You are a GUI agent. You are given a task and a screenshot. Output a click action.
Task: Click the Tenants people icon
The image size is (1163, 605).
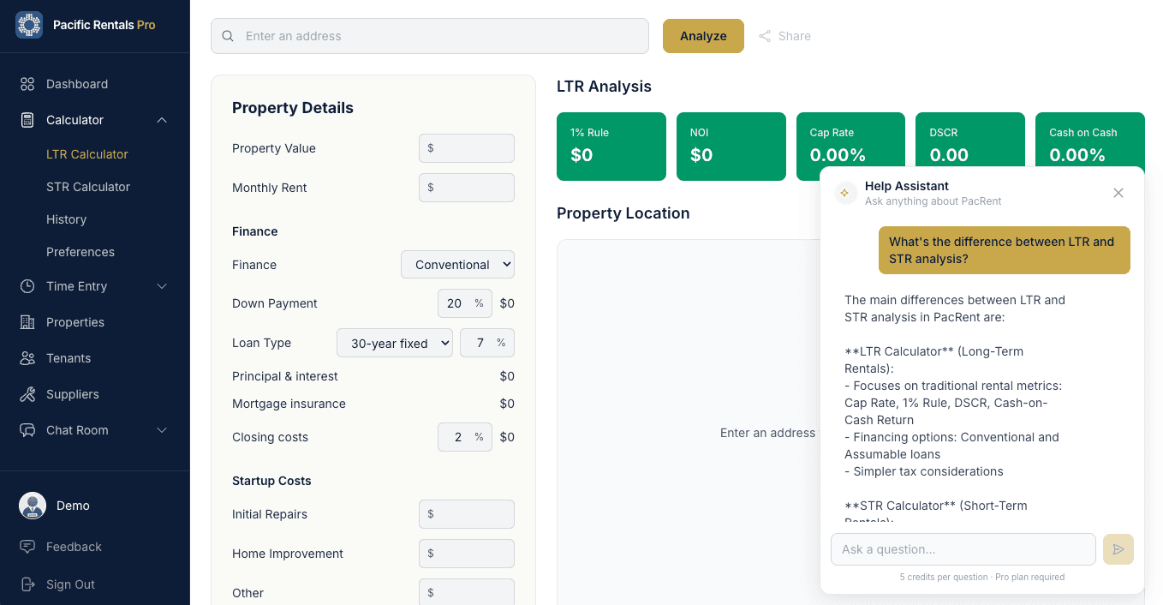[27, 358]
